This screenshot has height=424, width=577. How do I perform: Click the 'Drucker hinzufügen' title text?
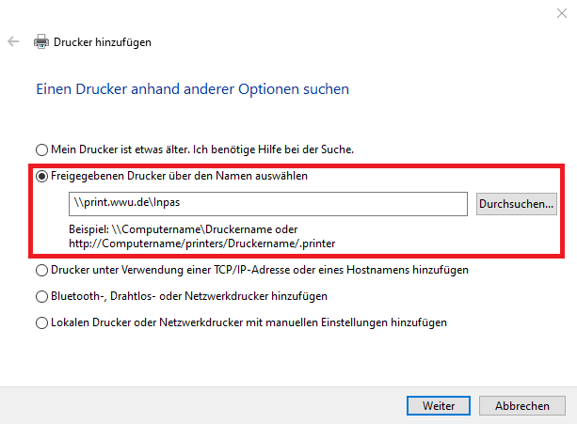[103, 42]
